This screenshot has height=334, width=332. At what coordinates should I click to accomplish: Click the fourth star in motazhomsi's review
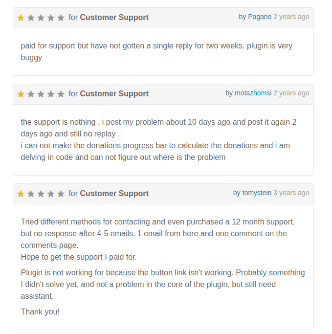51,94
